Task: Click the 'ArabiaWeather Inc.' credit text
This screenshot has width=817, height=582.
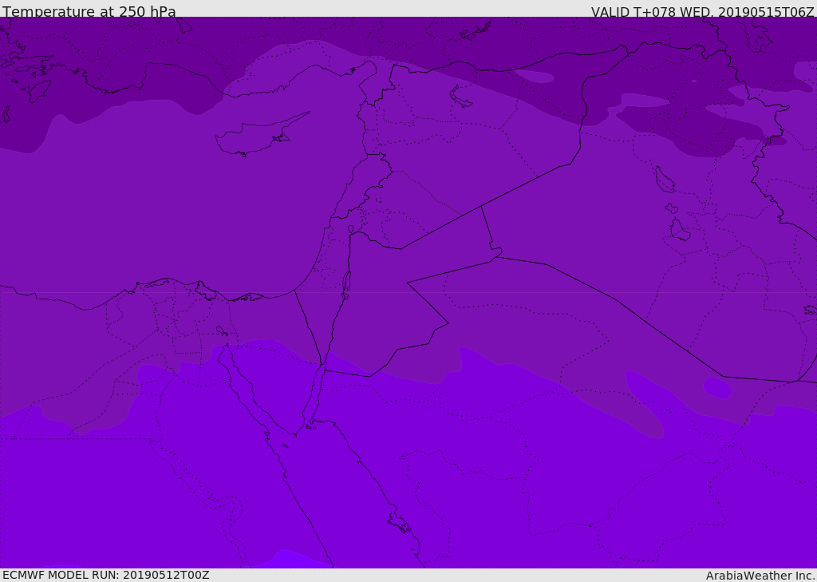Action: point(760,576)
